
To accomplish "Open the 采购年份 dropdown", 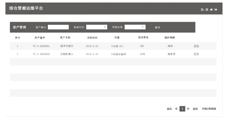I will [x=97, y=27].
